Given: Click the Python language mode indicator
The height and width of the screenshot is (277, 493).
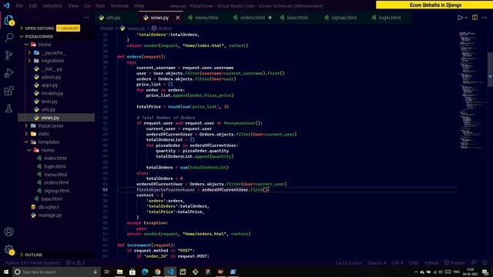Looking at the screenshot, I should point(431,263).
